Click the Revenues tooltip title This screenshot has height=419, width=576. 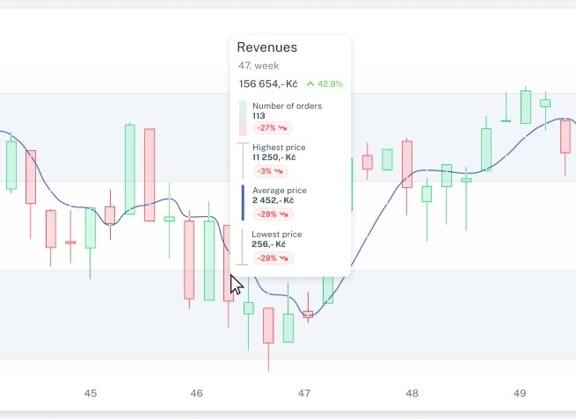pyautogui.click(x=267, y=47)
